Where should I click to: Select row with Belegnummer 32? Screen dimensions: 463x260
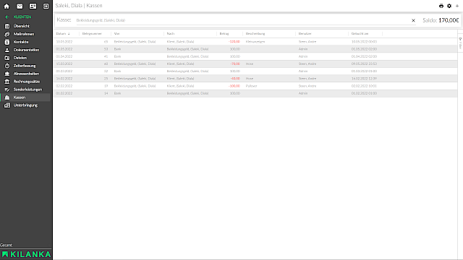(255, 71)
